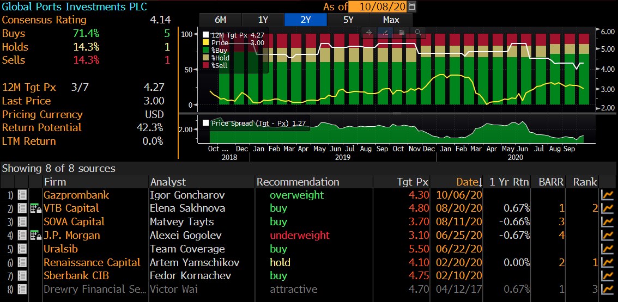Click the hold recommendation cell
The width and height of the screenshot is (618, 302).
click(x=280, y=262)
